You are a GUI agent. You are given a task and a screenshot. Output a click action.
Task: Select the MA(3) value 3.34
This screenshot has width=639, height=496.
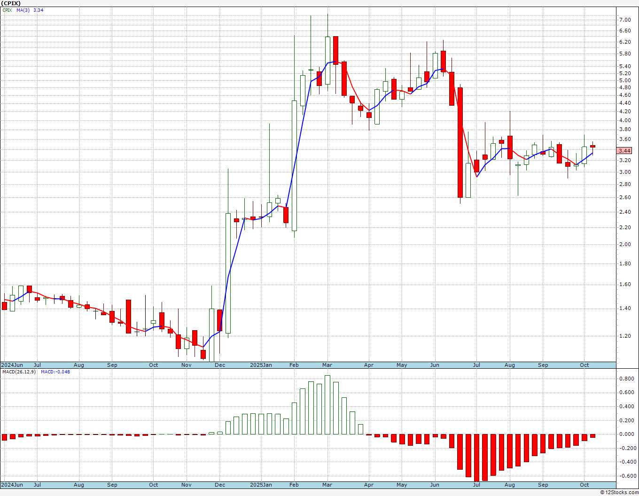tap(39, 10)
